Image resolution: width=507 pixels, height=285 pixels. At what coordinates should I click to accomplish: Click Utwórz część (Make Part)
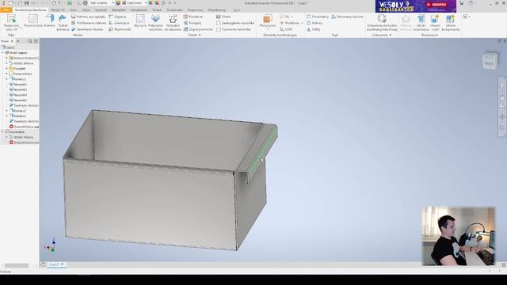point(435,23)
